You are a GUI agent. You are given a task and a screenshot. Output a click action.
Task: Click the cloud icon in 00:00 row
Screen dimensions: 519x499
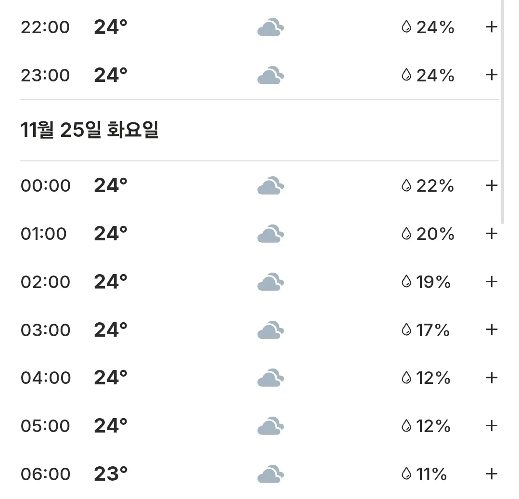(x=270, y=185)
